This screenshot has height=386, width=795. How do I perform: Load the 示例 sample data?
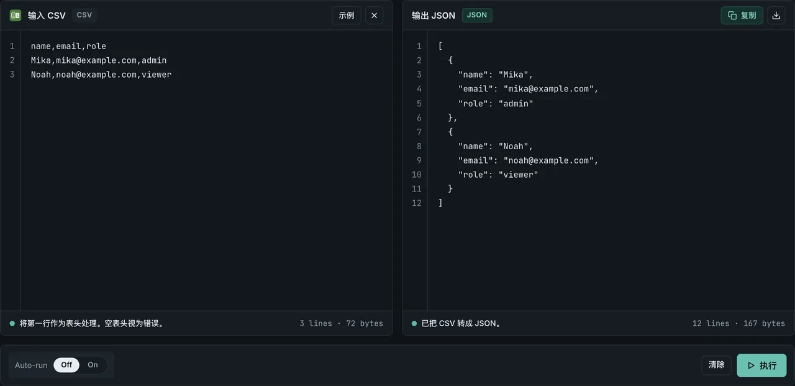pyautogui.click(x=347, y=15)
